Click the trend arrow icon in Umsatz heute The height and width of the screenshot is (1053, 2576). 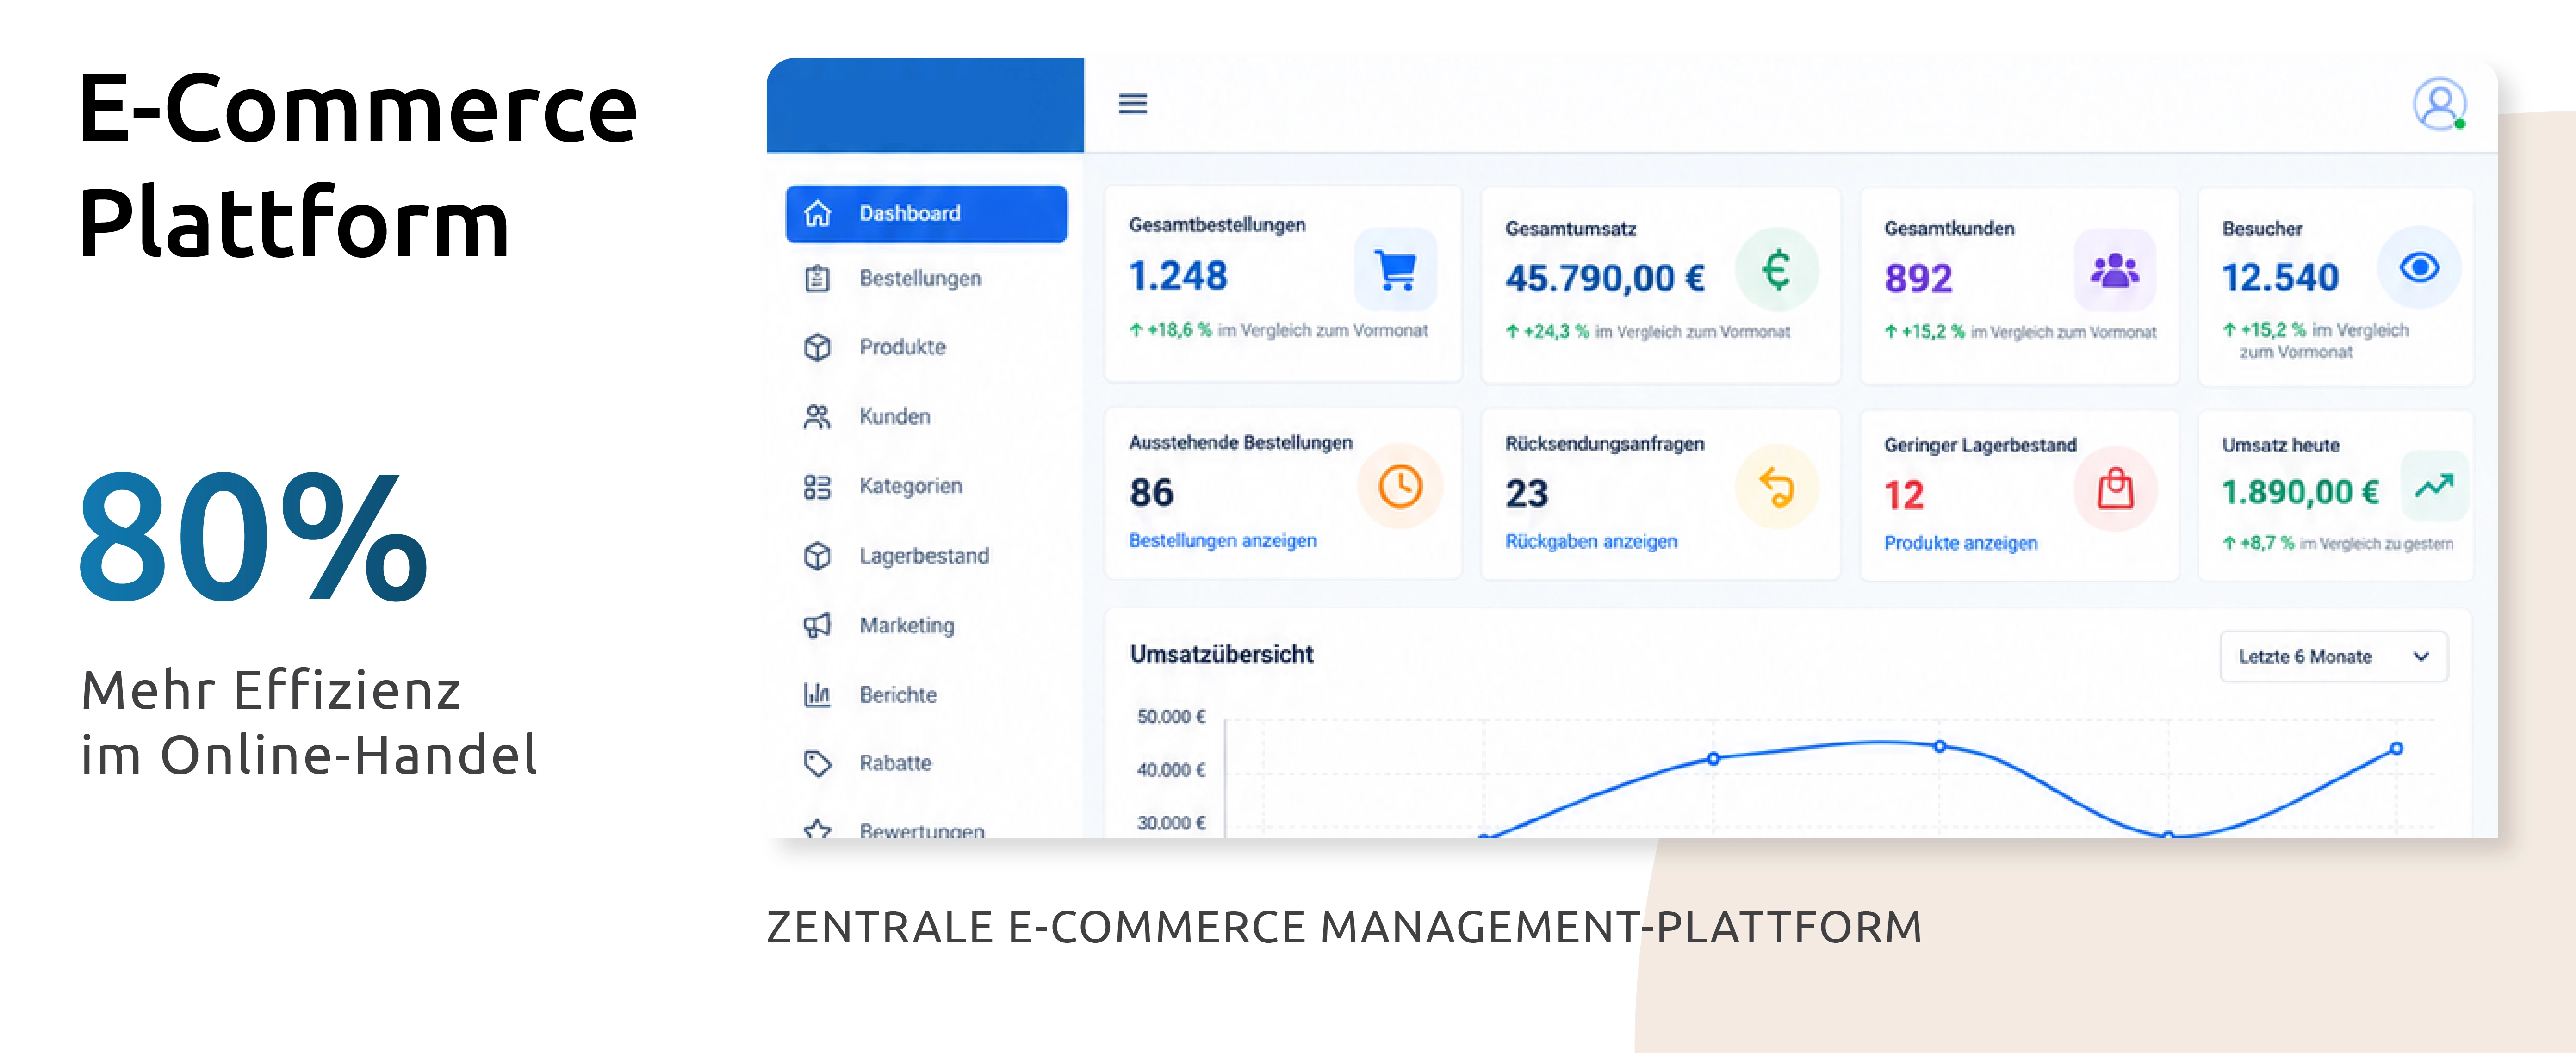pos(2434,486)
